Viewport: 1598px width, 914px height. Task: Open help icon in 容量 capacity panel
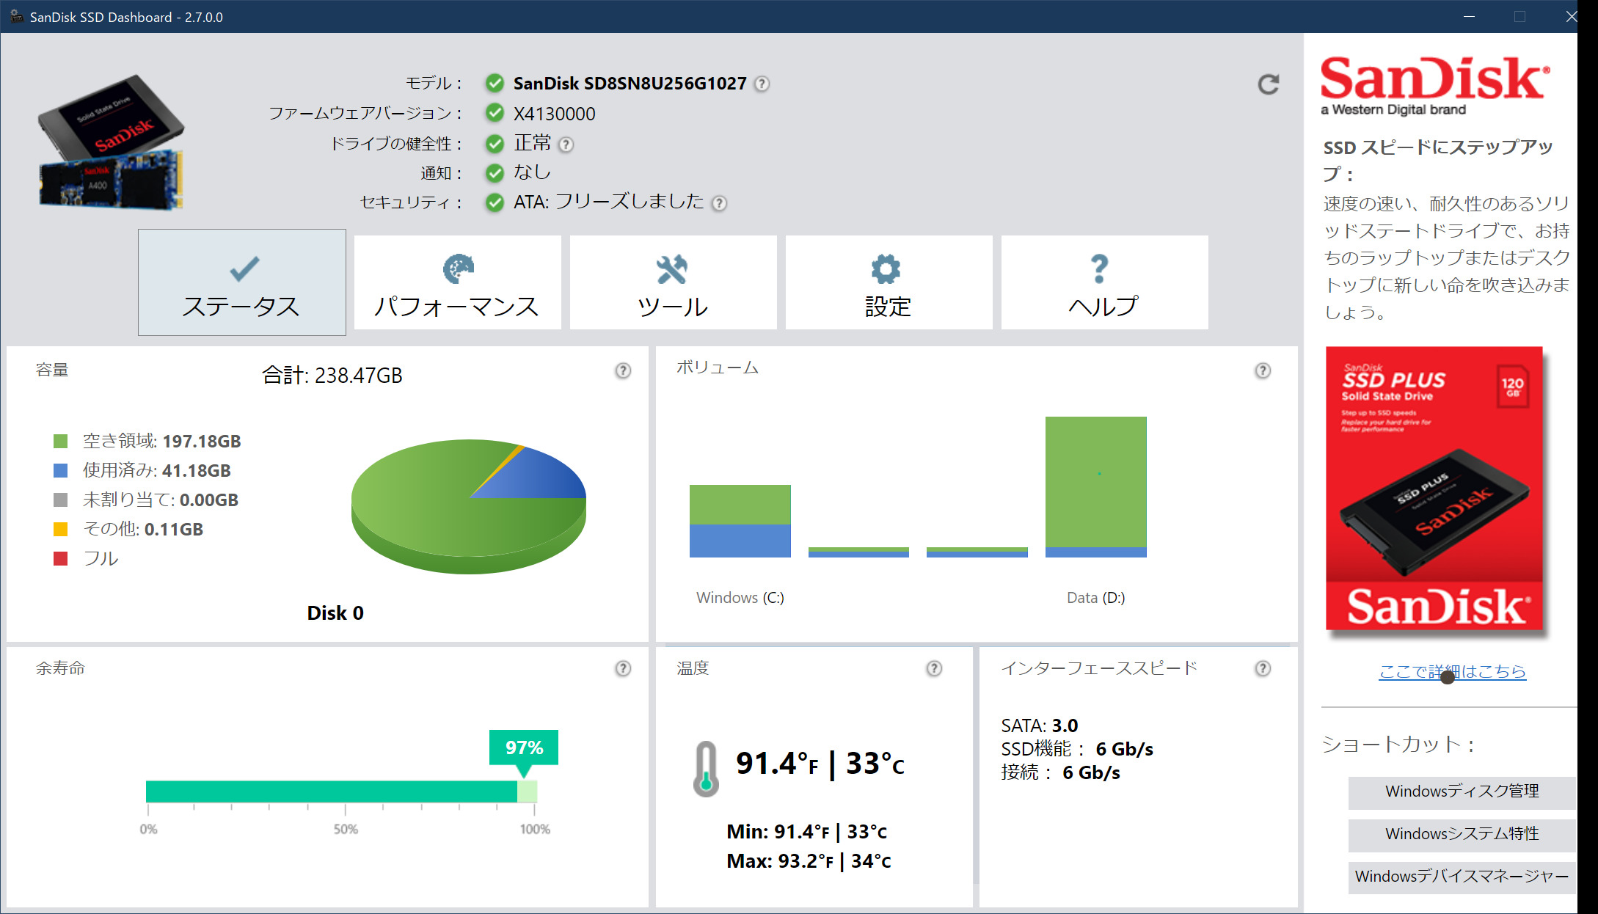point(623,370)
